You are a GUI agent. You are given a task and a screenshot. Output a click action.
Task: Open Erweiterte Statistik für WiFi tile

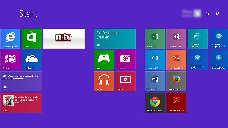pyautogui.click(x=219, y=60)
